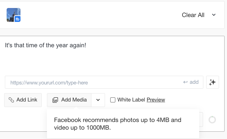Click the image gallery media icon

[55, 100]
